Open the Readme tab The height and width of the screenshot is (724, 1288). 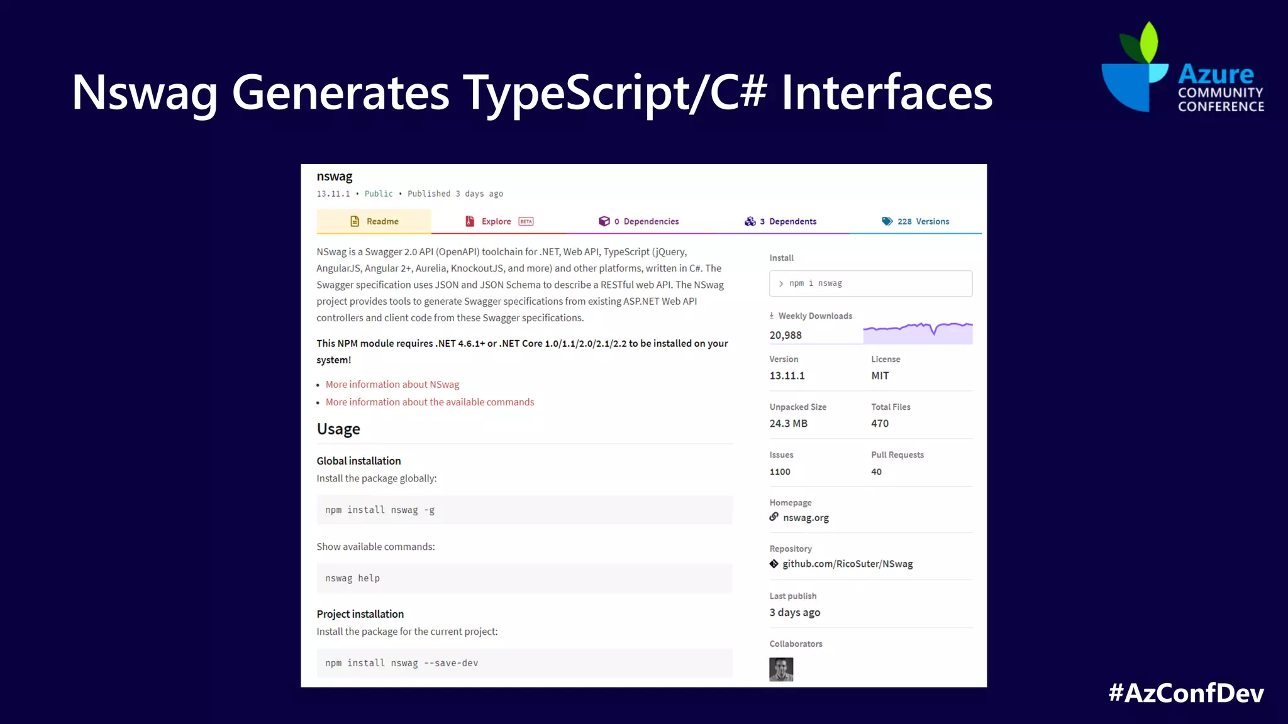pos(374,221)
